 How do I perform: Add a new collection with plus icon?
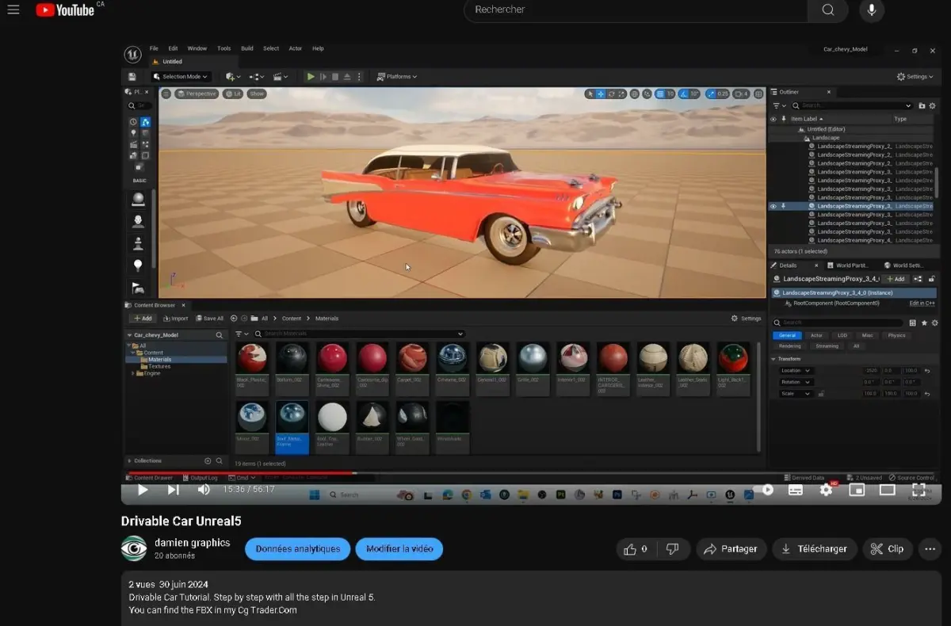(208, 460)
